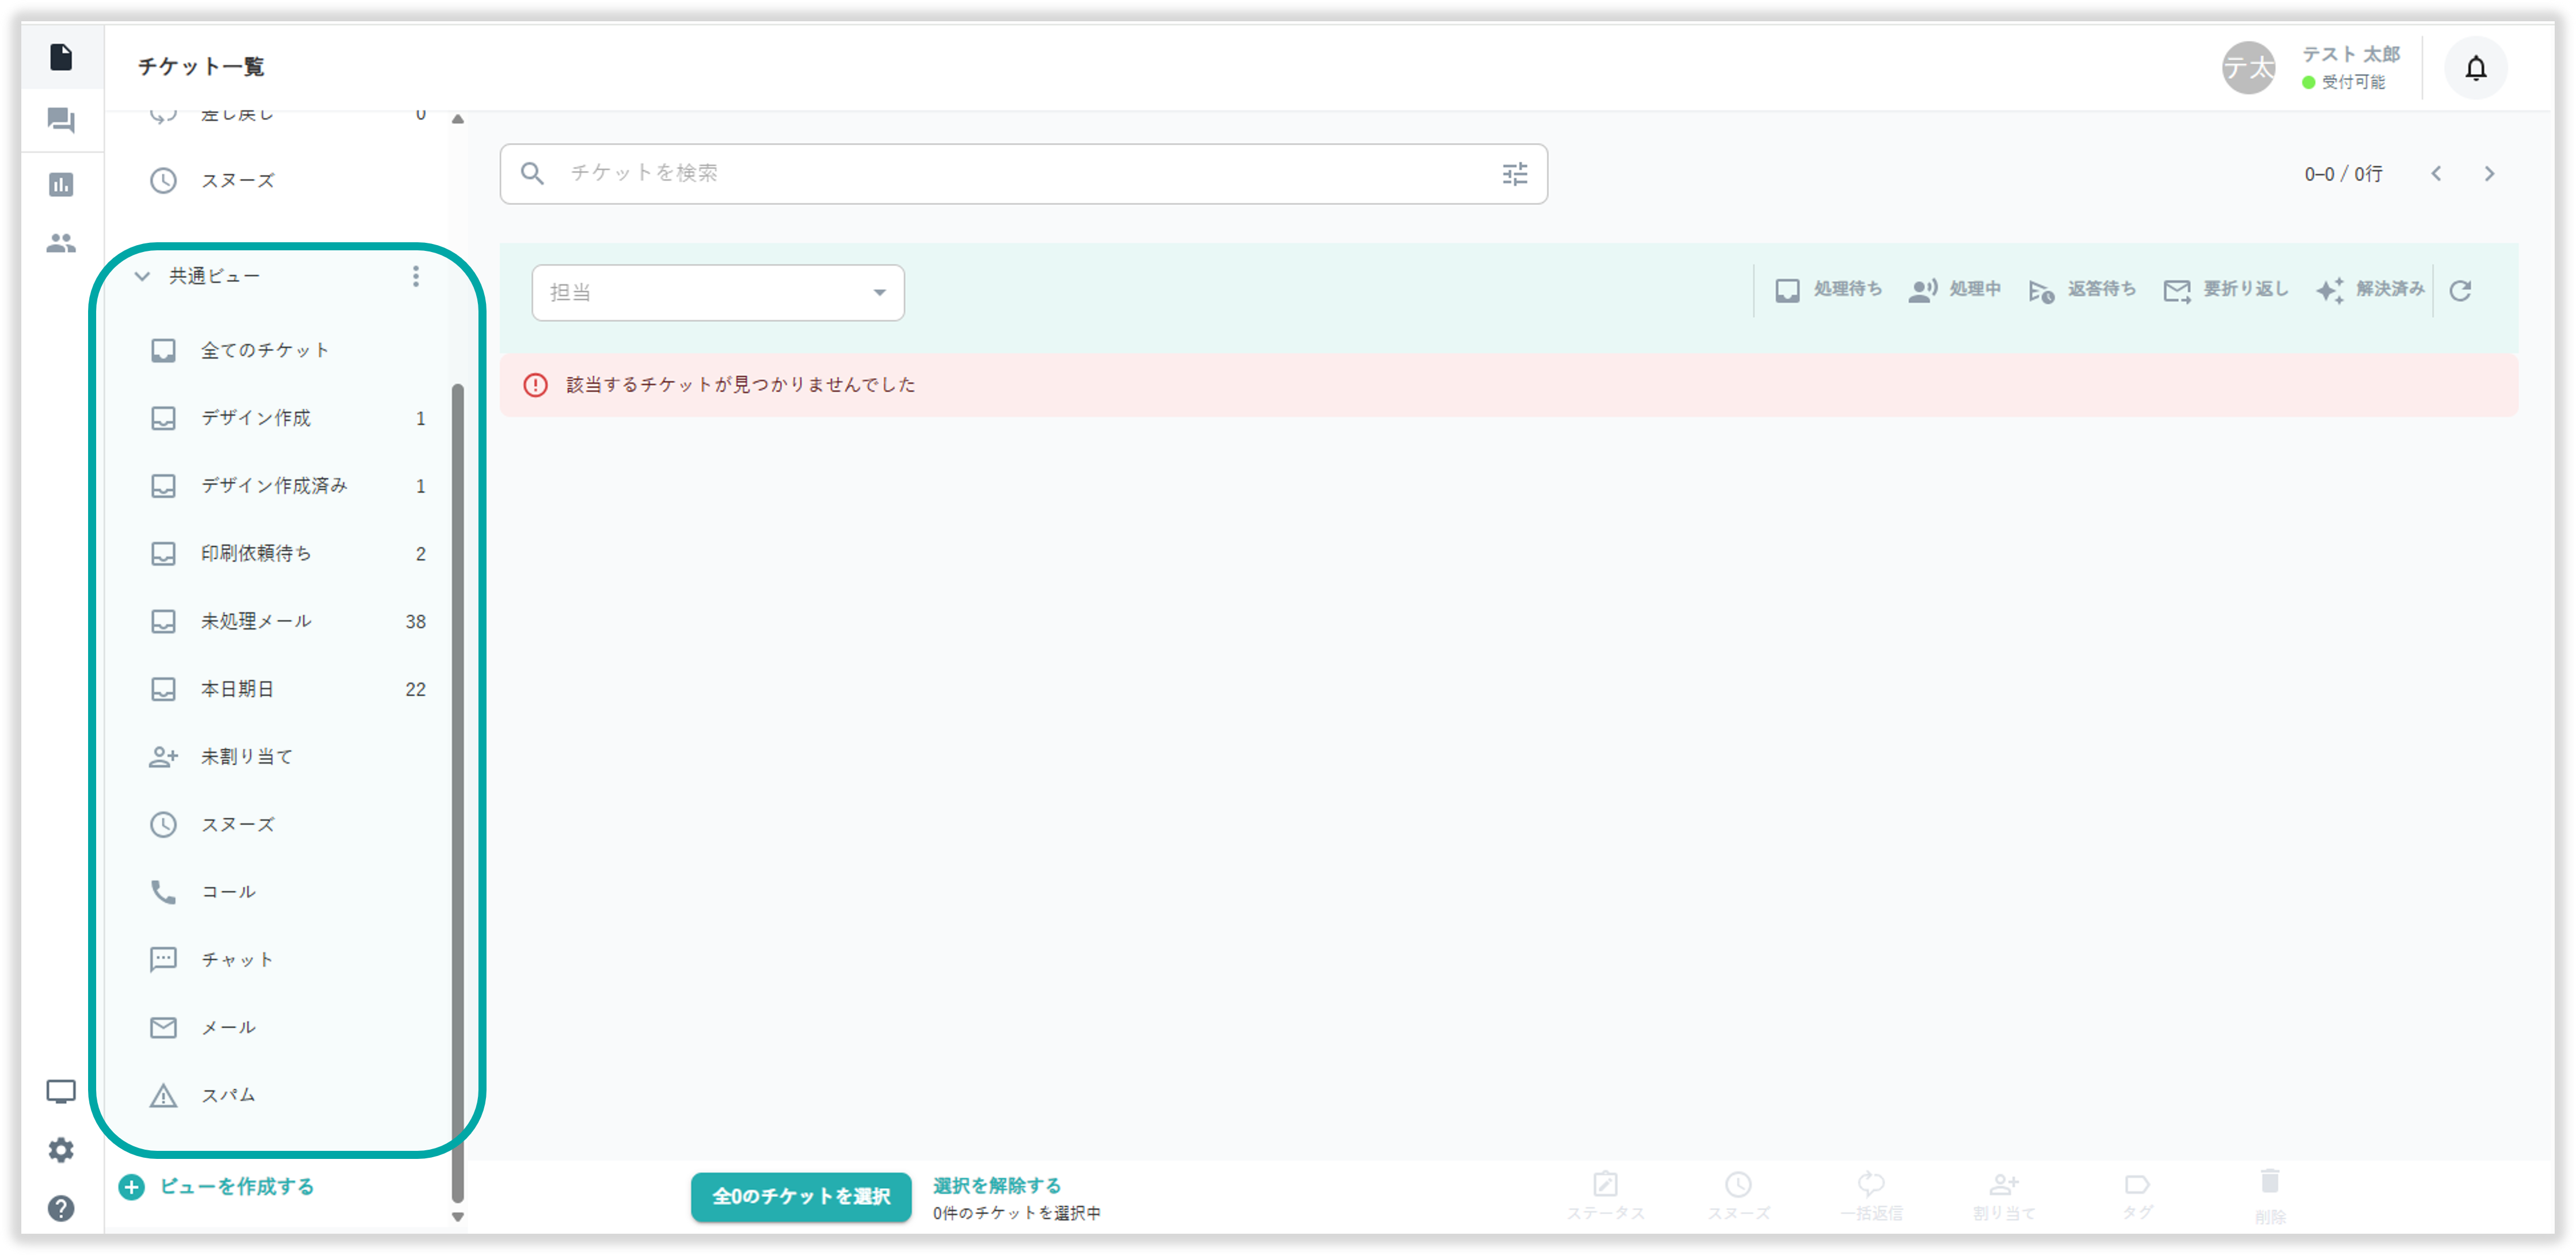Click the refresh ticket list icon
Viewport: 2576px width, 1255px height.
click(2460, 291)
